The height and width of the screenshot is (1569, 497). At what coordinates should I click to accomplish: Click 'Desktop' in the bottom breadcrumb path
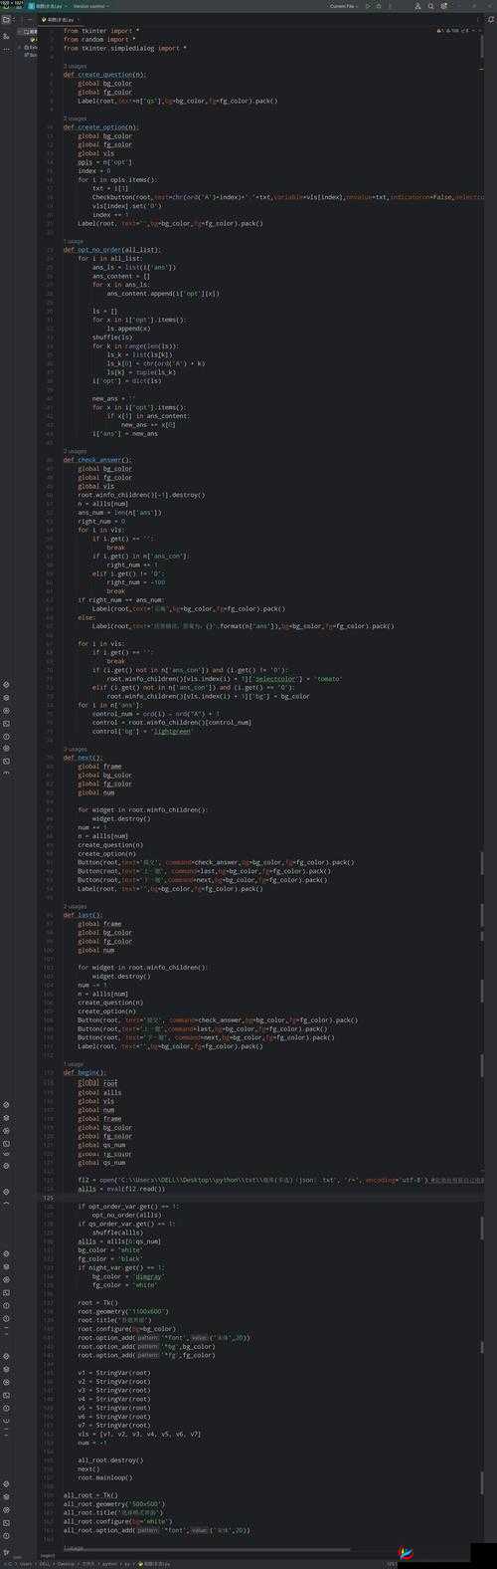68,1564
